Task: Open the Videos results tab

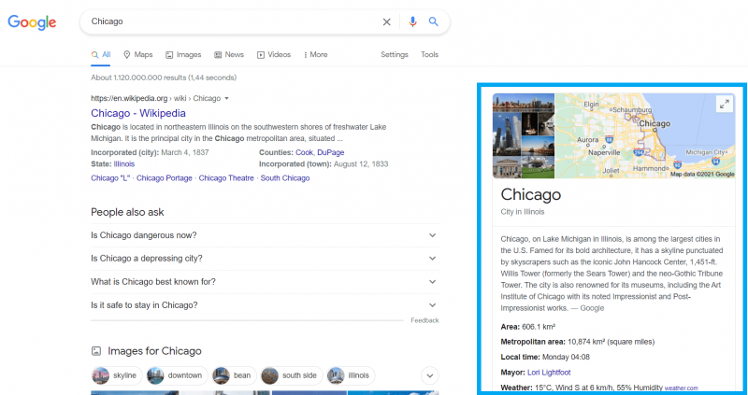Action: point(274,54)
